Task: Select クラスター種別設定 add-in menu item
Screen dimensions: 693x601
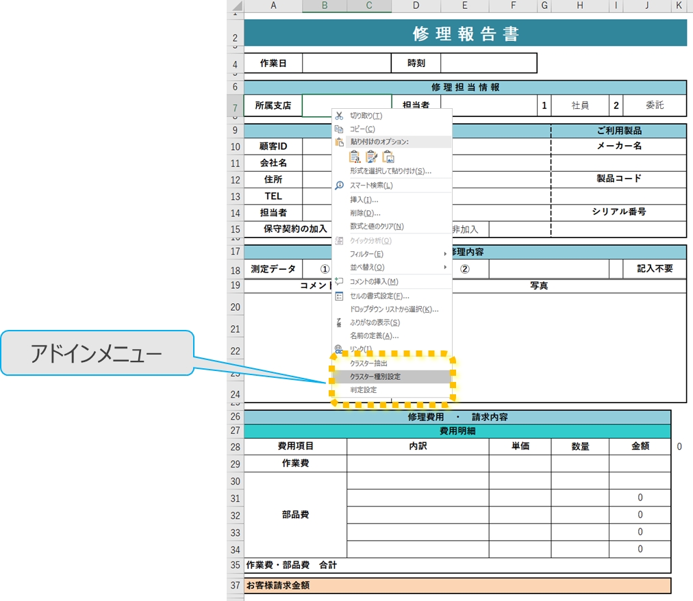Action: pos(375,376)
